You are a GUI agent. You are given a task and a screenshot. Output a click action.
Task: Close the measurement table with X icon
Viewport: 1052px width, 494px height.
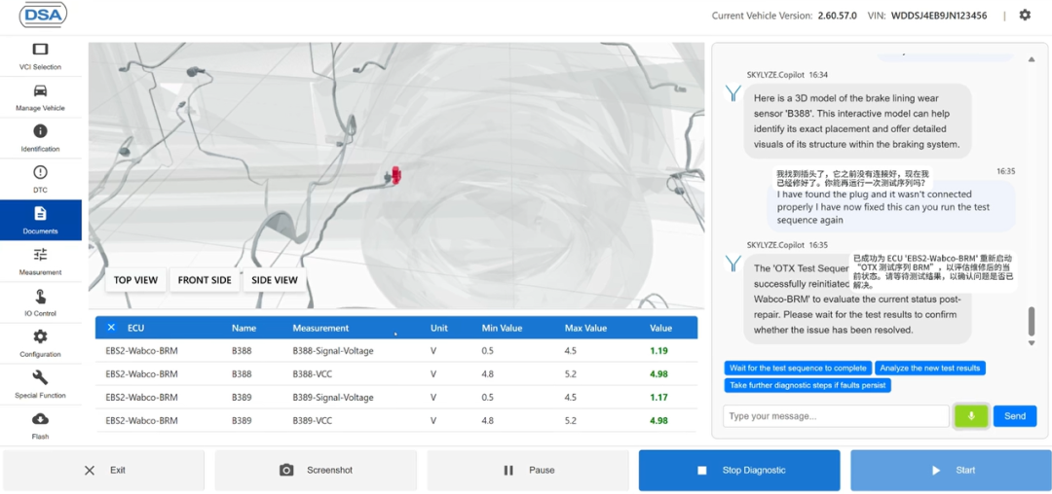click(111, 328)
